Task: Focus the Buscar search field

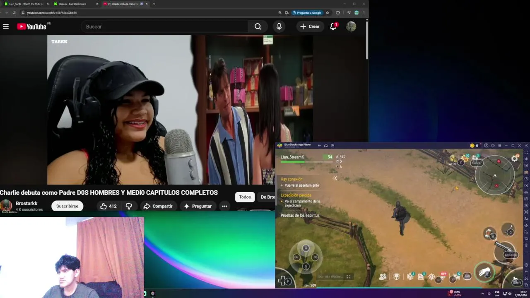Action: [x=165, y=26]
